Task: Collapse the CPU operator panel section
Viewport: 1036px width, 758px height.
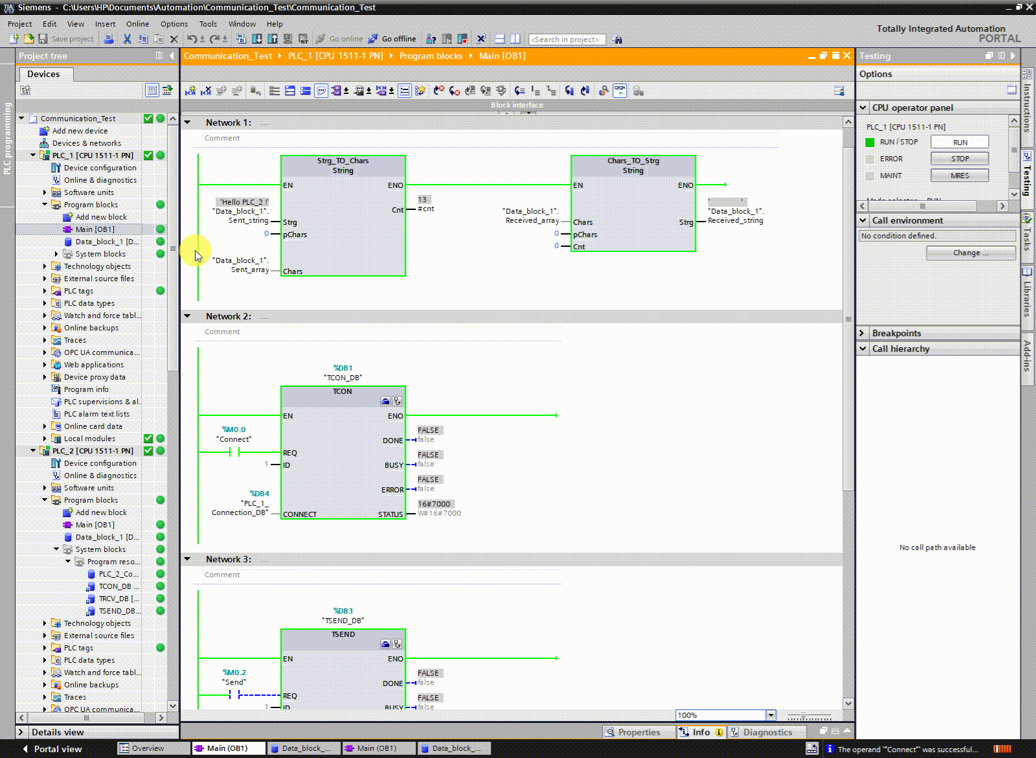Action: pyautogui.click(x=862, y=108)
